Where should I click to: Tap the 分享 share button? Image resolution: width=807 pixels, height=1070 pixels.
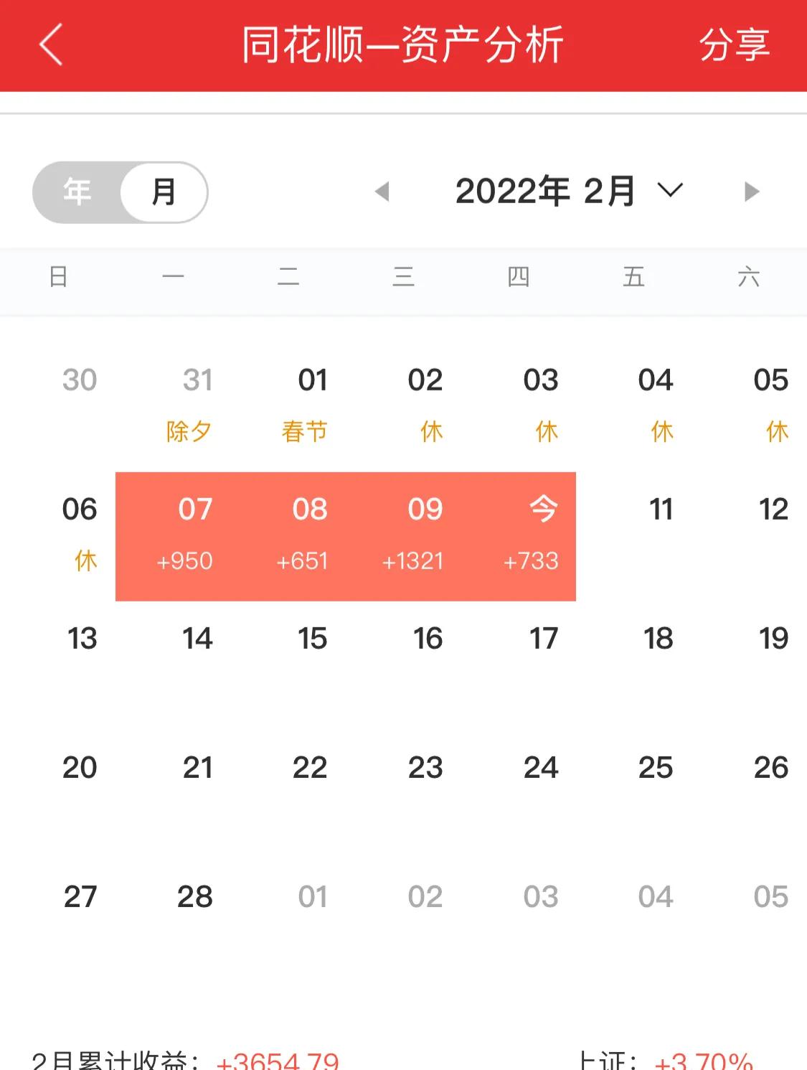pos(735,44)
